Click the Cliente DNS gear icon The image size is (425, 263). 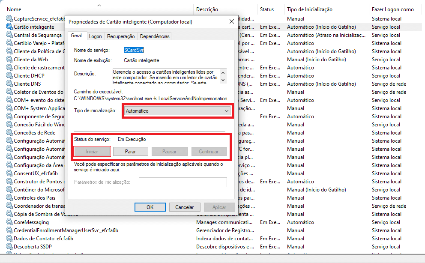9,84
